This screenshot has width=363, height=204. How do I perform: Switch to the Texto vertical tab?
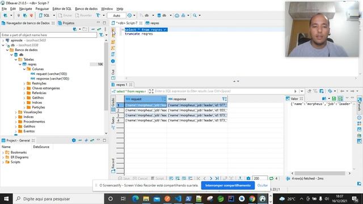[113, 122]
